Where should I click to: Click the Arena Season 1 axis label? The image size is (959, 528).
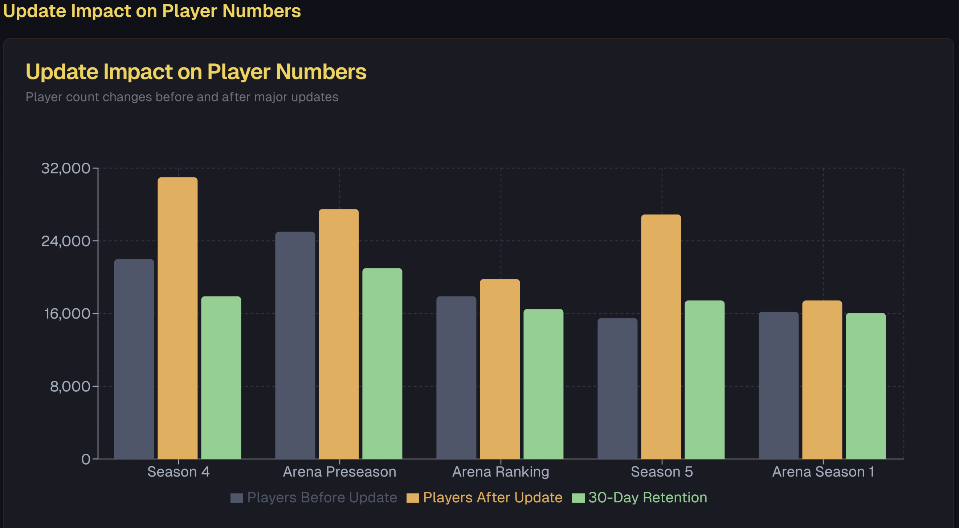823,472
